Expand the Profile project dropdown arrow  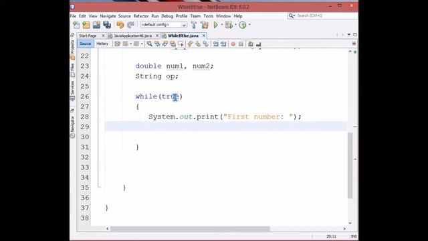[249, 25]
